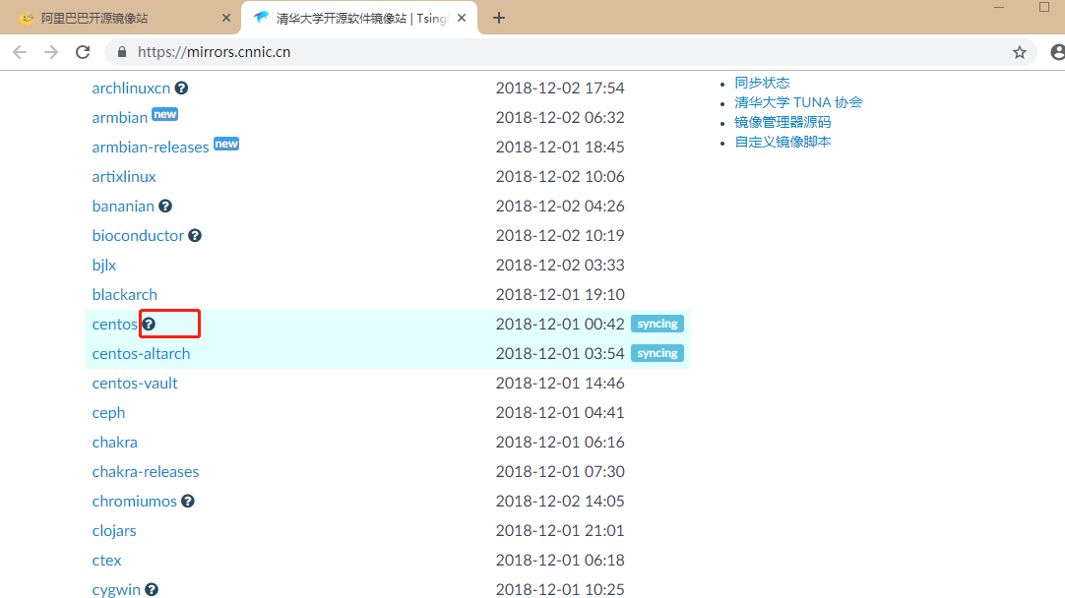
Task: Open the bananian mirror link
Action: (x=123, y=207)
